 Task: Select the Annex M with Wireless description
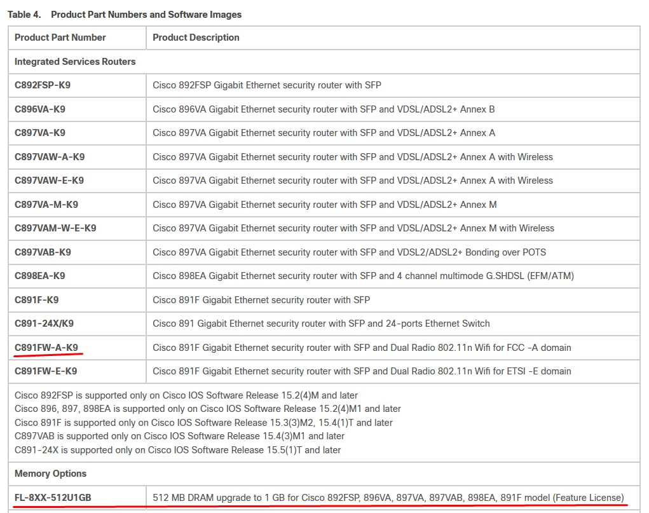pos(353,228)
